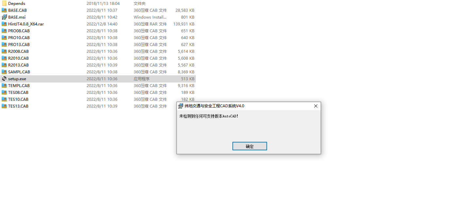Click the AutoCAD not detected message text
457x223 pixels.
pyautogui.click(x=209, y=116)
